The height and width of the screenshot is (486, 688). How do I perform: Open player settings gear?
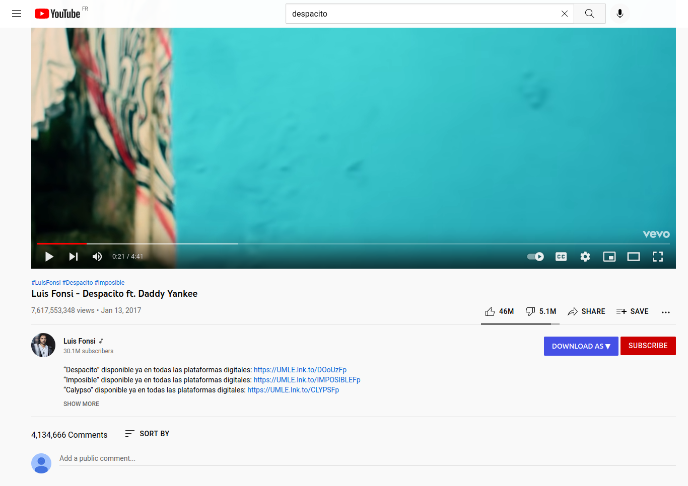pos(585,257)
